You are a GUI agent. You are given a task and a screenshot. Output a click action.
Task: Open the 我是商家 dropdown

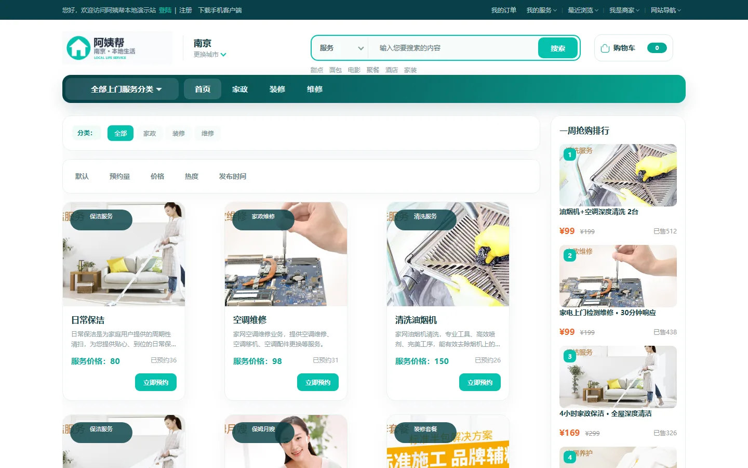point(624,10)
